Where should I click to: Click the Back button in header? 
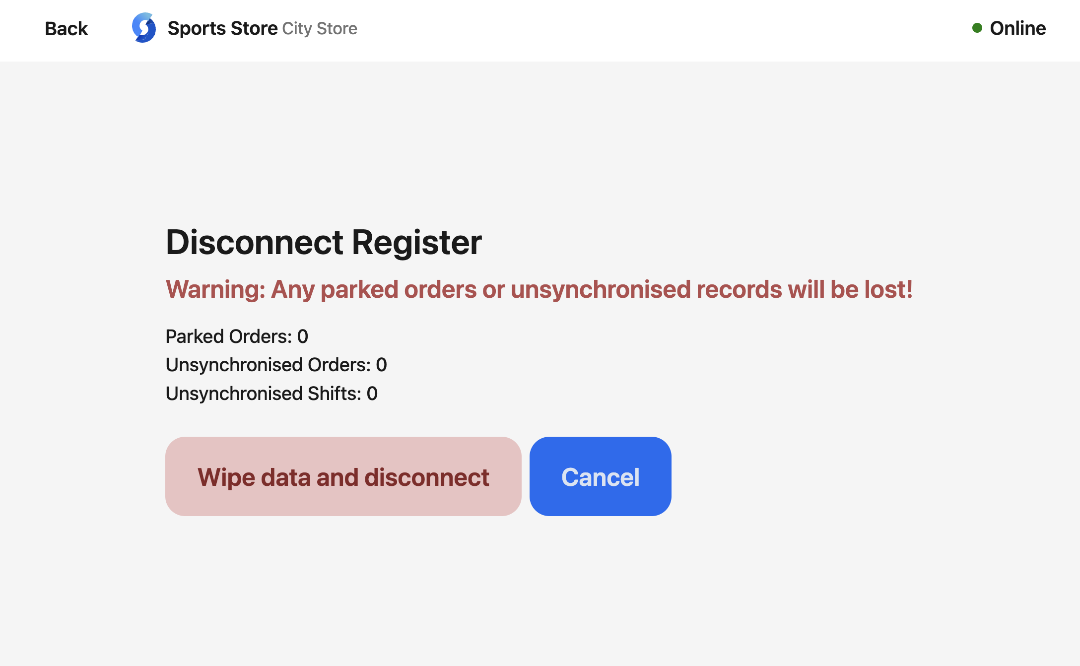tap(66, 29)
